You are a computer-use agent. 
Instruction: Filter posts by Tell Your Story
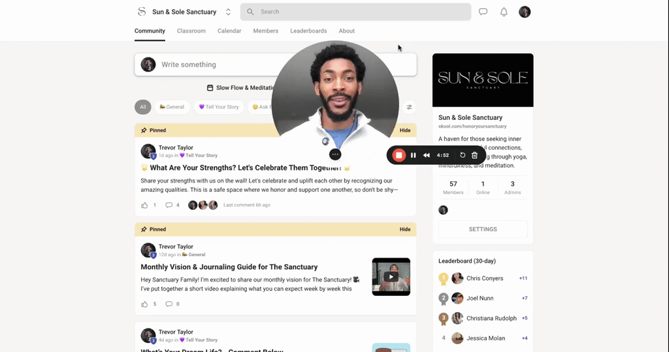point(219,107)
